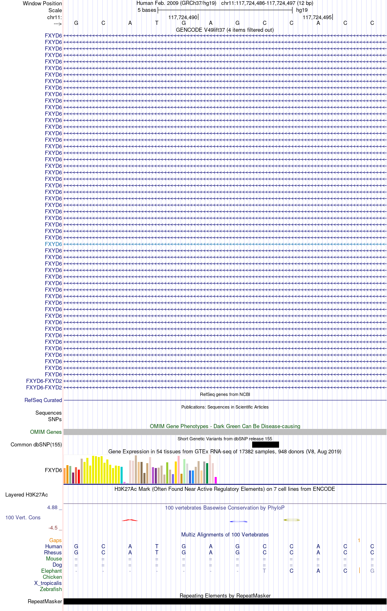Click the black dbSNP variant block

[x=266, y=444]
